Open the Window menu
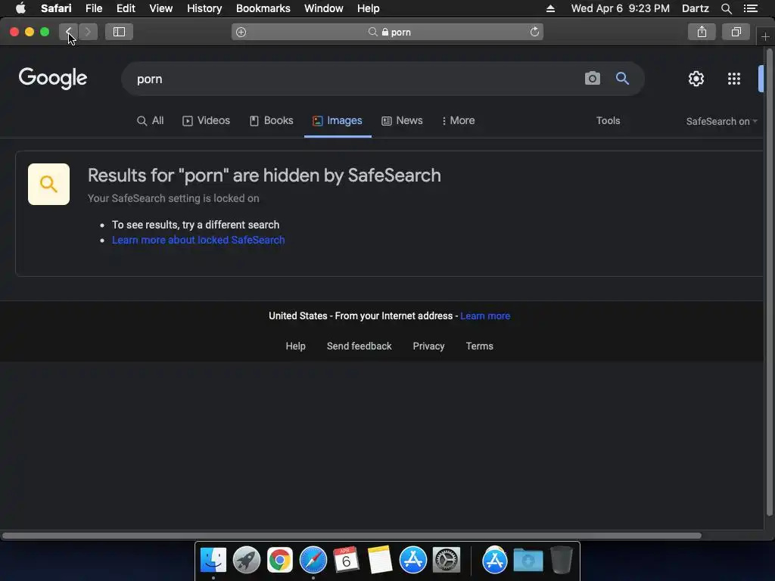775x581 pixels. [324, 8]
